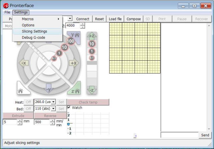Click the Z feedrate spinner arrows
Image resolution: width=214 pixels, height=149 pixels.
(x=83, y=25)
